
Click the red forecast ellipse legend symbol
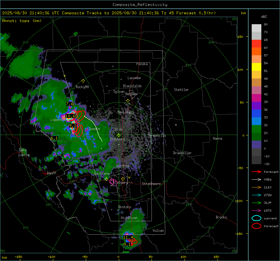[x=256, y=226]
